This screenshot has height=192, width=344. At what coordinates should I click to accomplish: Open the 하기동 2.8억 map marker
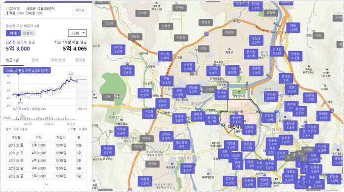pyautogui.click(x=165, y=56)
